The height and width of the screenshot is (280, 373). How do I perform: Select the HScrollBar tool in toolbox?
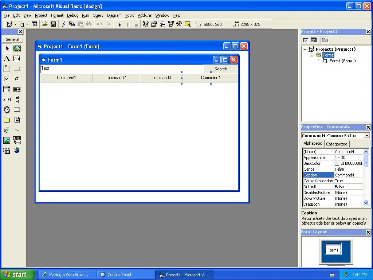(x=7, y=100)
